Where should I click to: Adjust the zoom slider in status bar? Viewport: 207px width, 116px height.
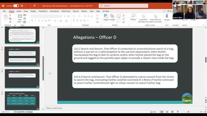point(188,112)
